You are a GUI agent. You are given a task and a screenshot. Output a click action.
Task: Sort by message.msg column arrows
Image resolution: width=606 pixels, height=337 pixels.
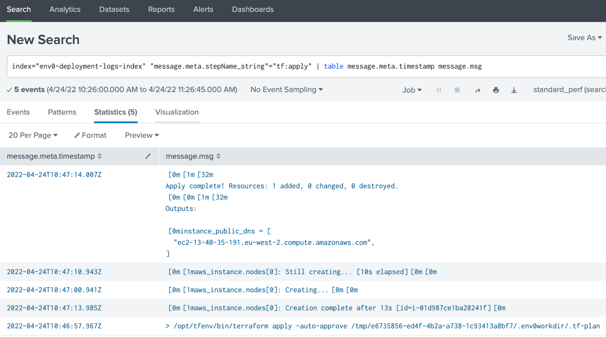(219, 156)
